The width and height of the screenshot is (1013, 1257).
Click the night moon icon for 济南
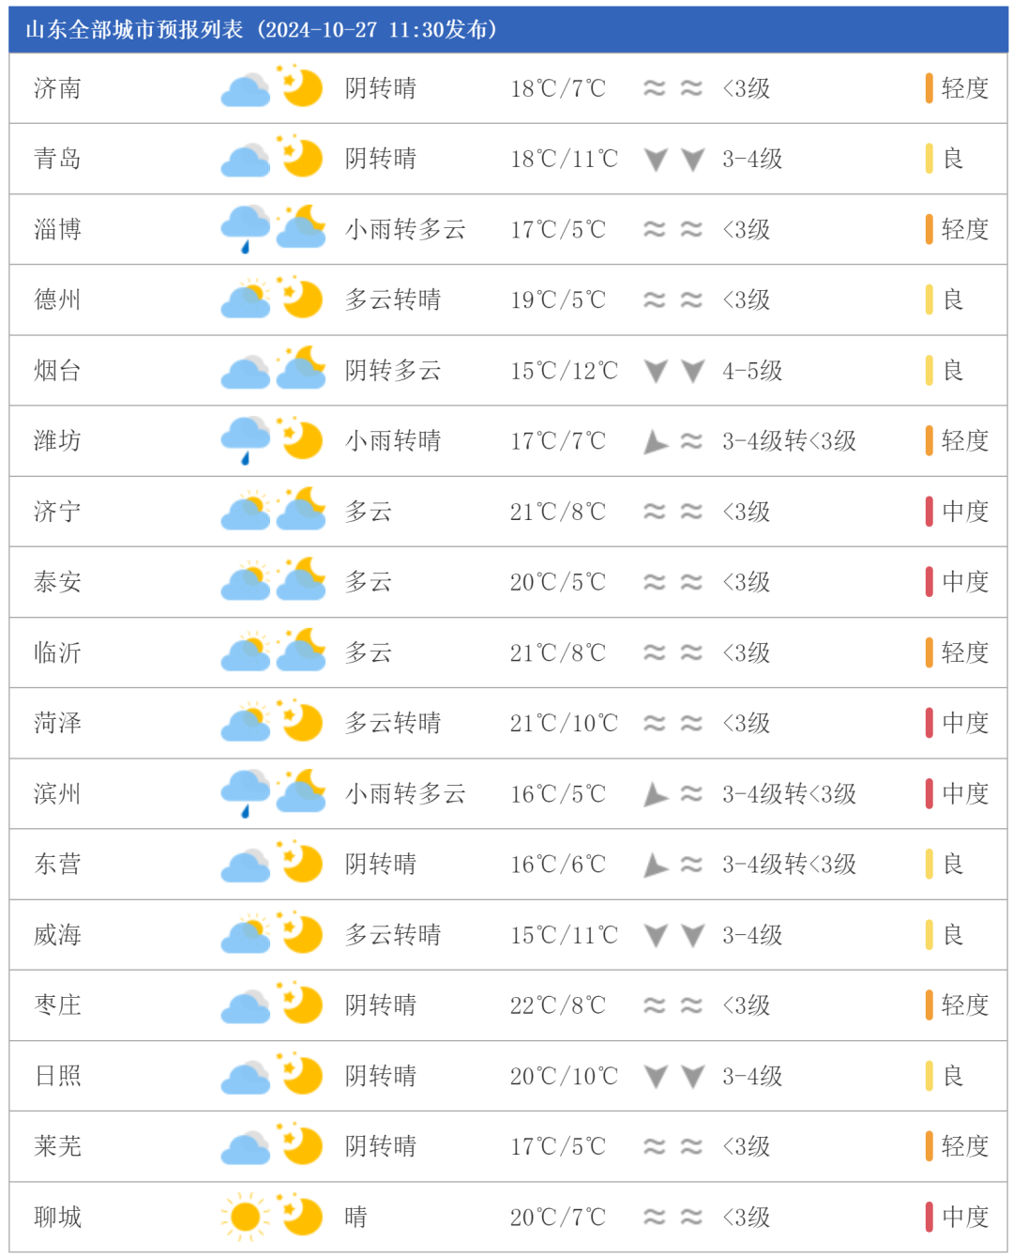[300, 86]
